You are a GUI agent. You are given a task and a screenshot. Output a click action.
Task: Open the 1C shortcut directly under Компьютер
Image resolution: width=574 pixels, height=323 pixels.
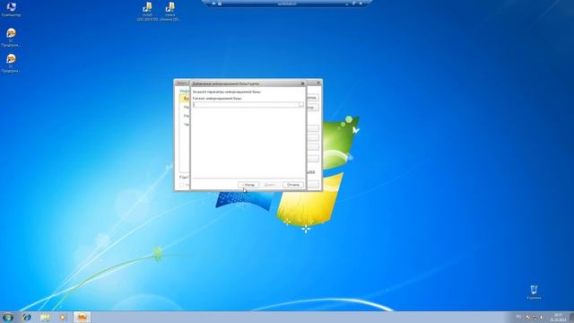coord(11,37)
